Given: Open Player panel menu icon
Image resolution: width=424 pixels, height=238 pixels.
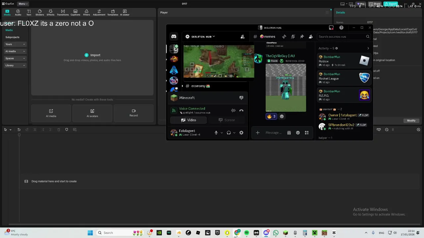Looking at the screenshot, I should click(x=327, y=13).
